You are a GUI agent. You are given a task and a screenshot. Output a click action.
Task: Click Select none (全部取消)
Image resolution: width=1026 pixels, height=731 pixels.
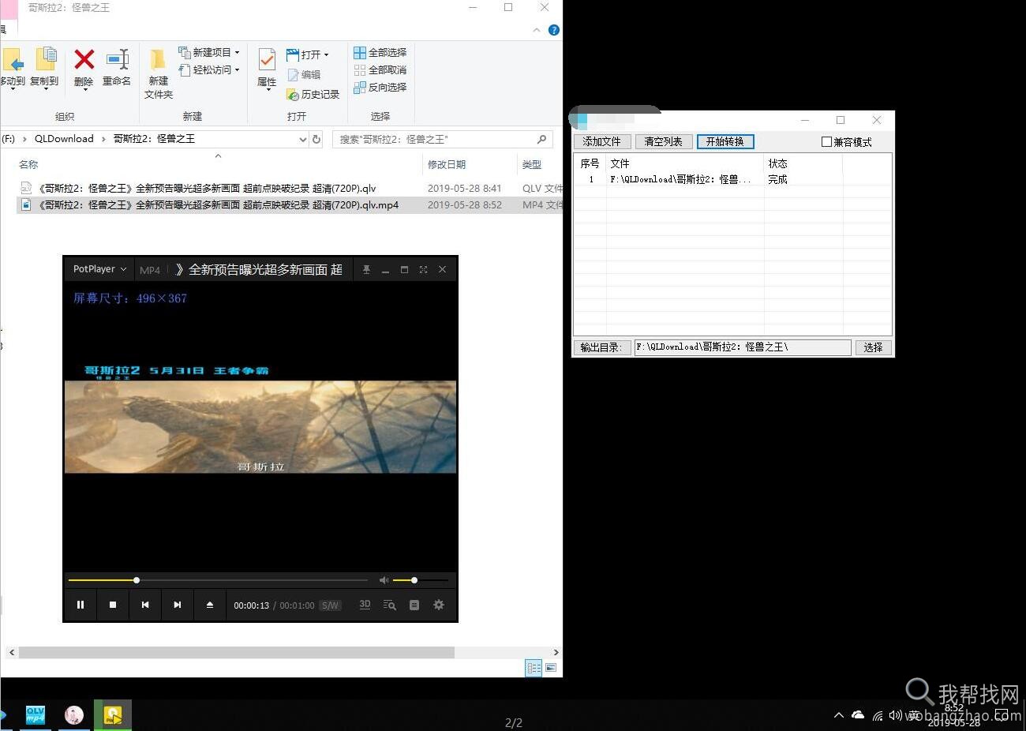(380, 69)
